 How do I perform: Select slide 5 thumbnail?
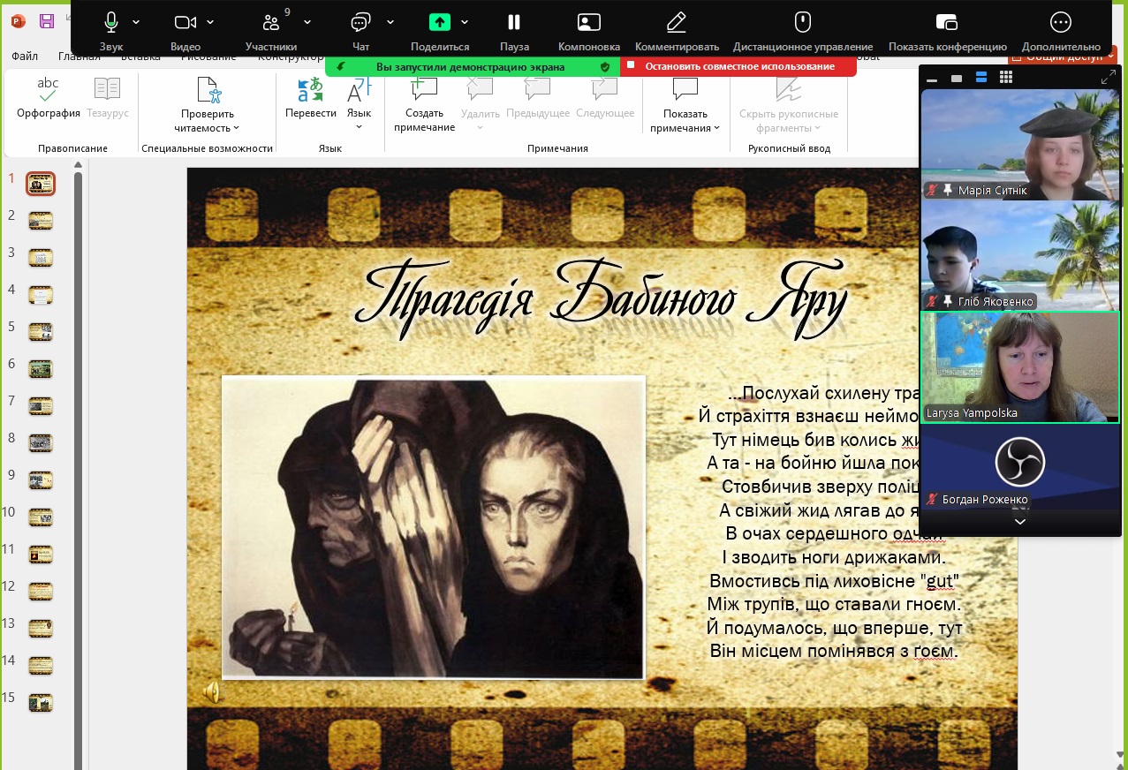[41, 332]
